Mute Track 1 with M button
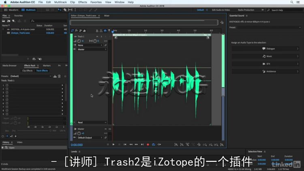Image resolution: width=304 pixels, height=171 pixels. pyautogui.click(x=97, y=36)
